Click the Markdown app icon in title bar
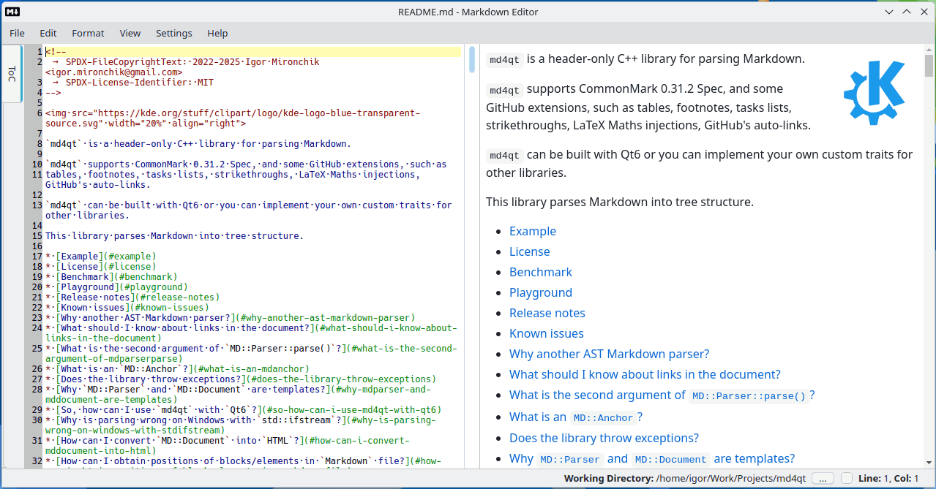936x489 pixels. 12,12
